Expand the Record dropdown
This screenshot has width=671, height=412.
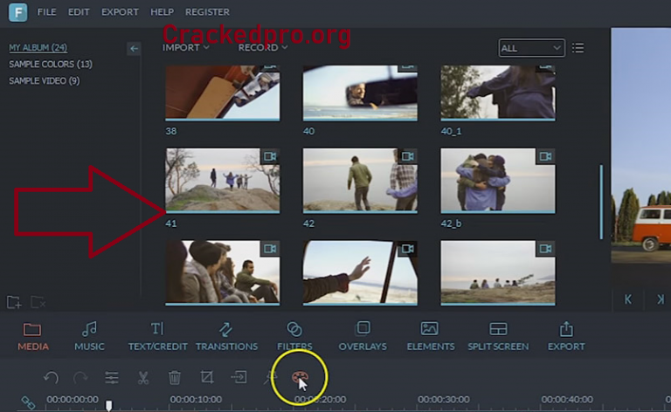263,48
